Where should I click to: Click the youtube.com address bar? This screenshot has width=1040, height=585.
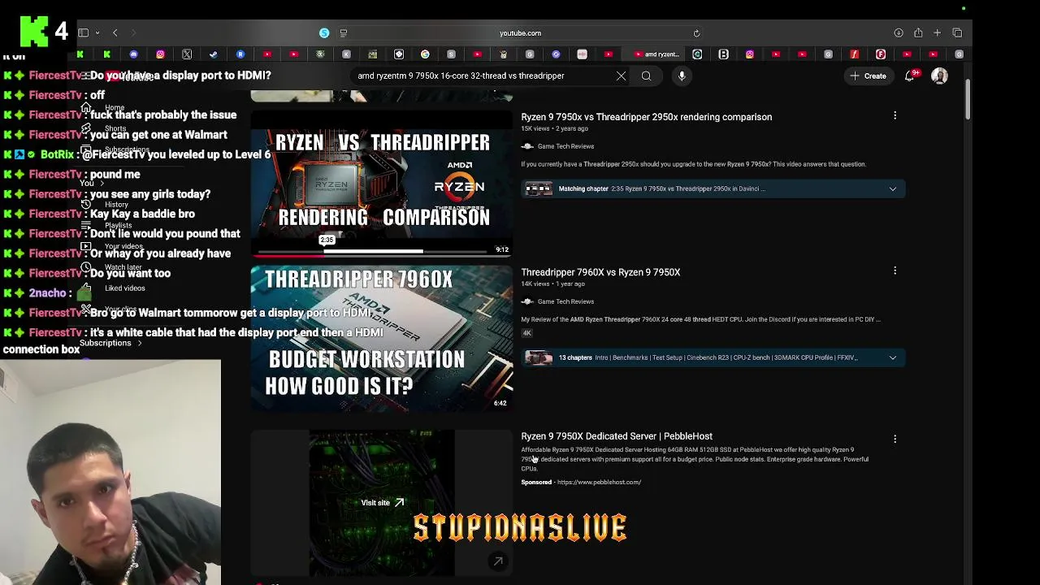click(520, 32)
